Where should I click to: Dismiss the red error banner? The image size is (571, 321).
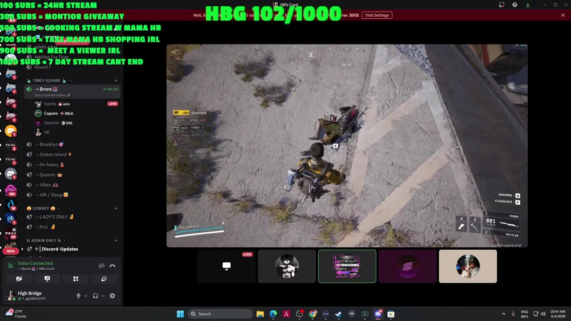tap(563, 15)
